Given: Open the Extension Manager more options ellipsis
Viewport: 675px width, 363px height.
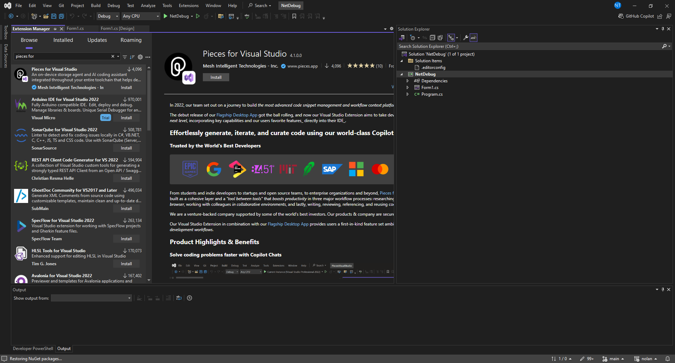Looking at the screenshot, I should (x=148, y=57).
